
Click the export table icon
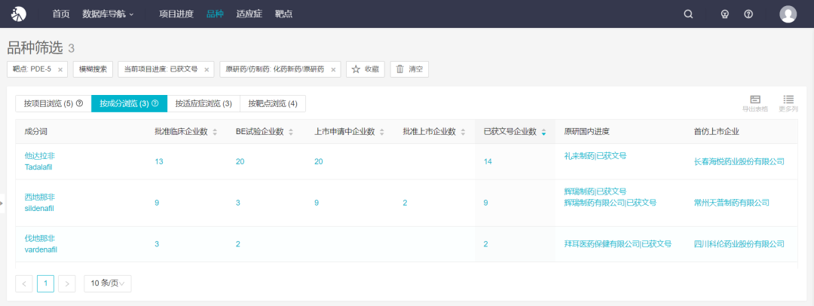(754, 103)
